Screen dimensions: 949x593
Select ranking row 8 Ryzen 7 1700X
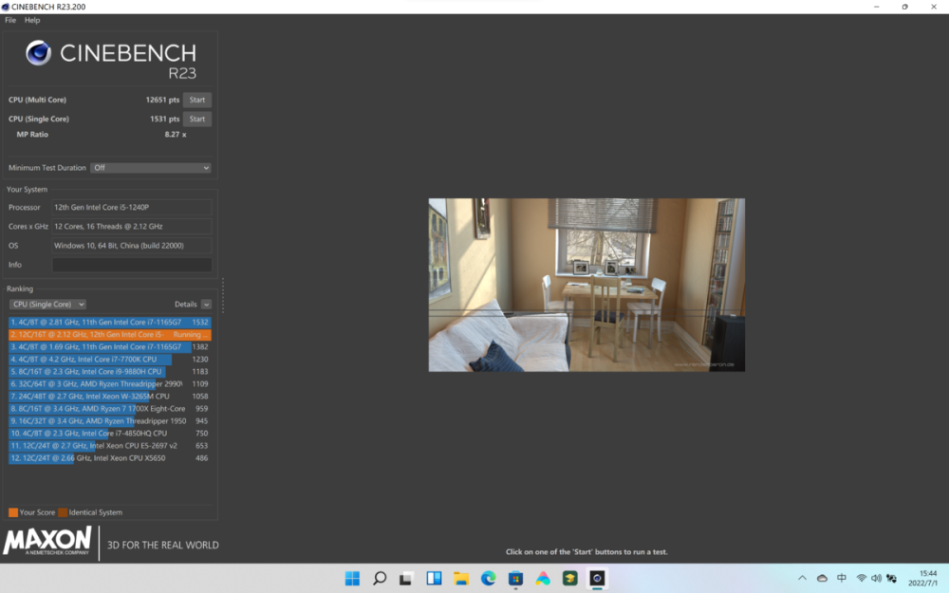coord(109,408)
